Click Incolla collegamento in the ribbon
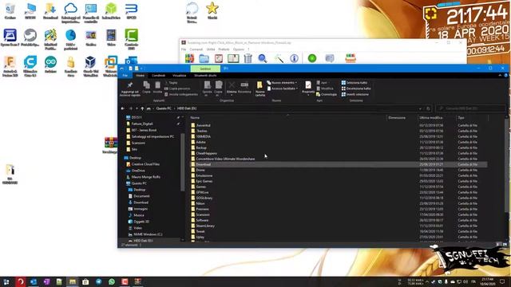 (x=181, y=94)
